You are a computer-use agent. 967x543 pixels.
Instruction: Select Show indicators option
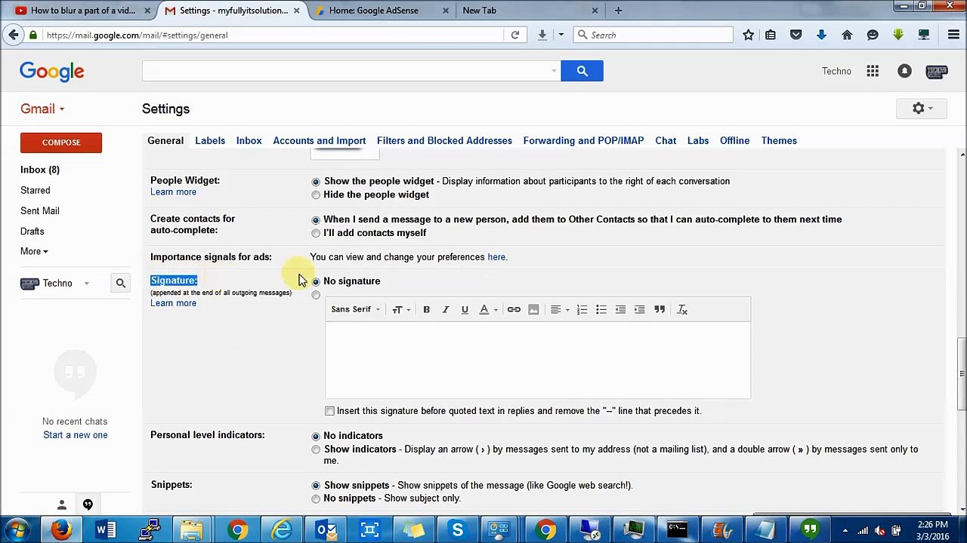tap(316, 450)
